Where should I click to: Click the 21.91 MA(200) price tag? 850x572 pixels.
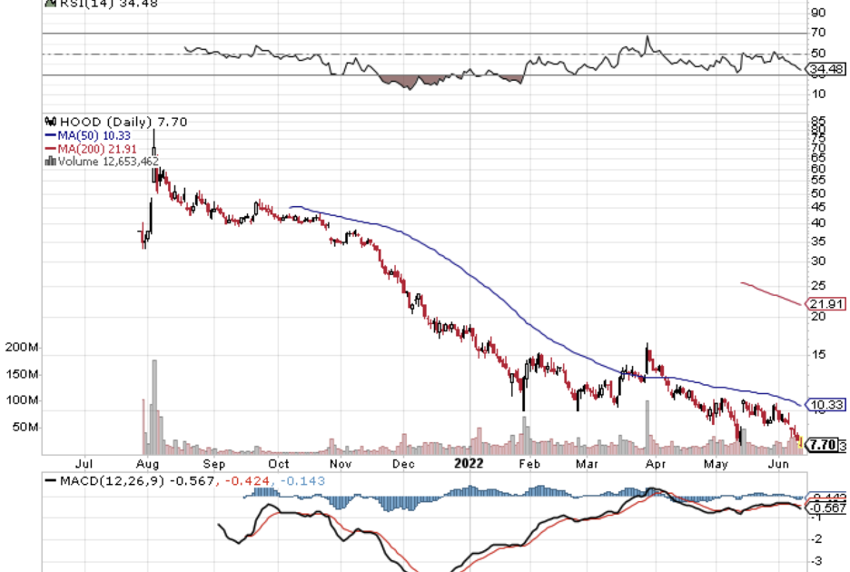[x=825, y=304]
